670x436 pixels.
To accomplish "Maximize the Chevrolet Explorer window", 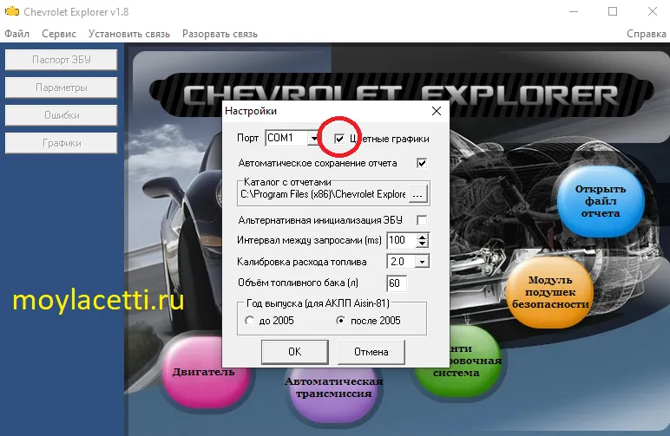I will pyautogui.click(x=613, y=11).
